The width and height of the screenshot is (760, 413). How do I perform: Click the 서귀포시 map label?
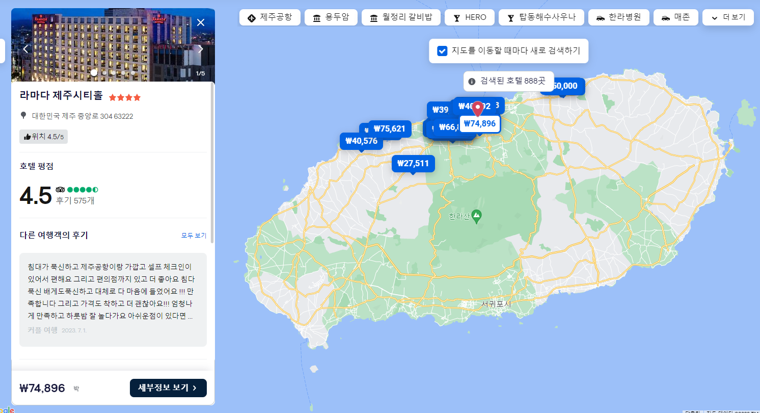[496, 304]
